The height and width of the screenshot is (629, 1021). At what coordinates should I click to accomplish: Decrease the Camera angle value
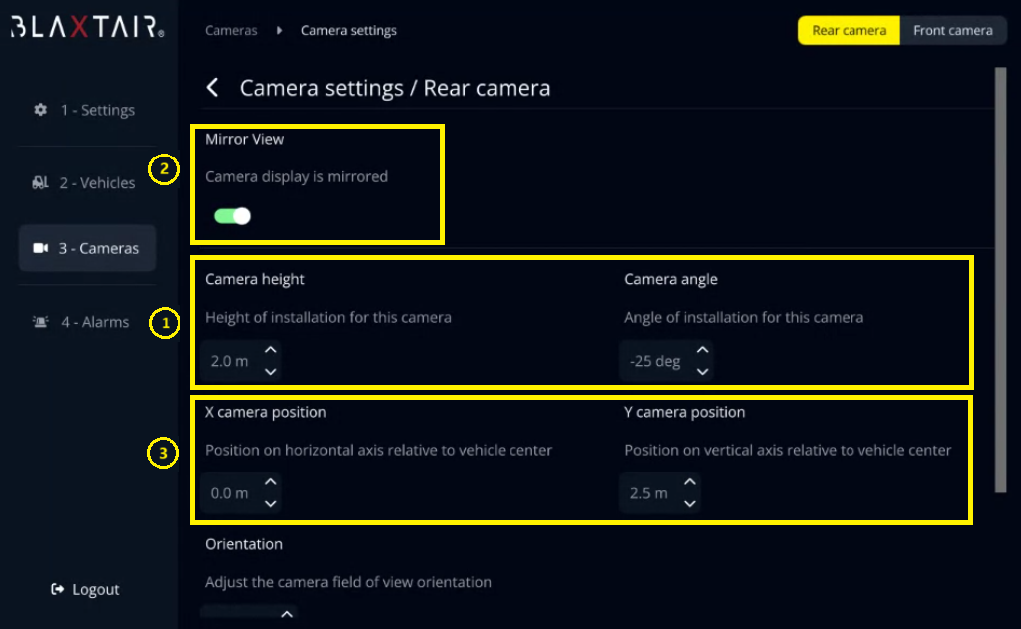[x=702, y=372]
